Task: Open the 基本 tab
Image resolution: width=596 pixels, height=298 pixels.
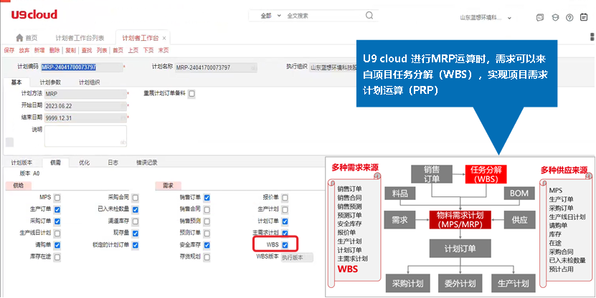Action: [x=16, y=82]
